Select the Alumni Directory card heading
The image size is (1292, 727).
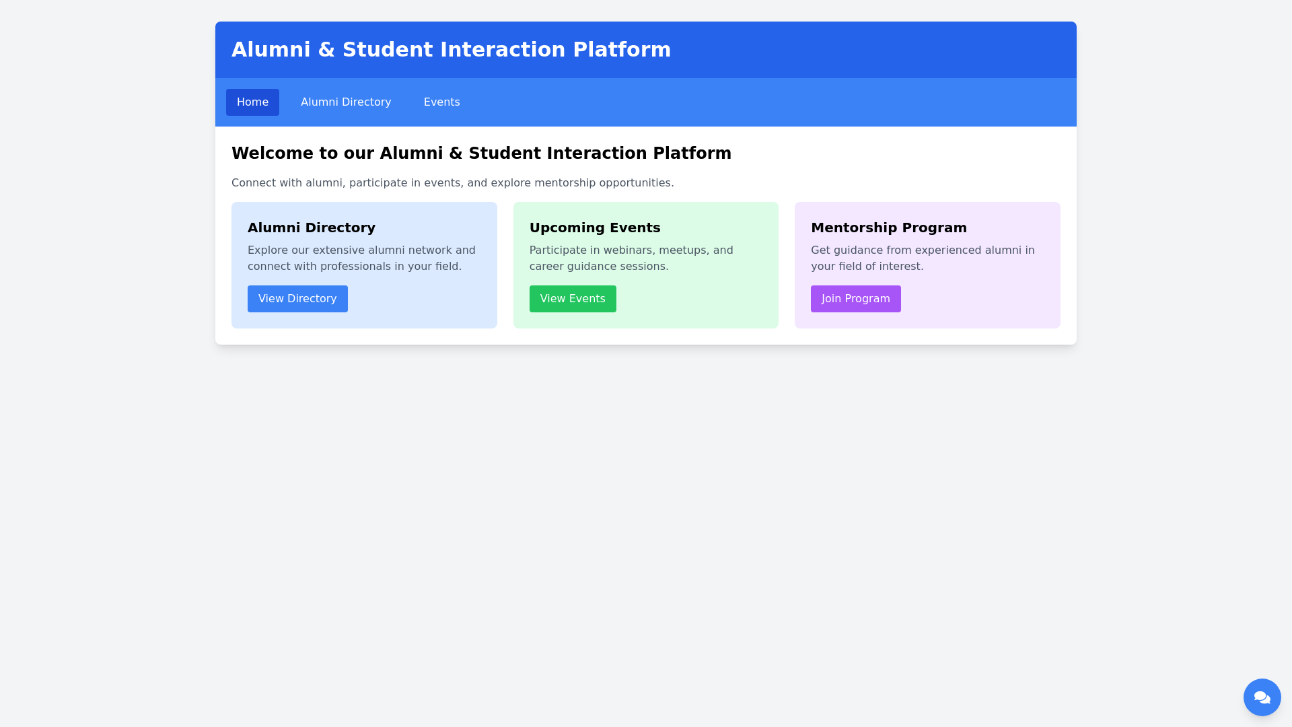point(312,228)
